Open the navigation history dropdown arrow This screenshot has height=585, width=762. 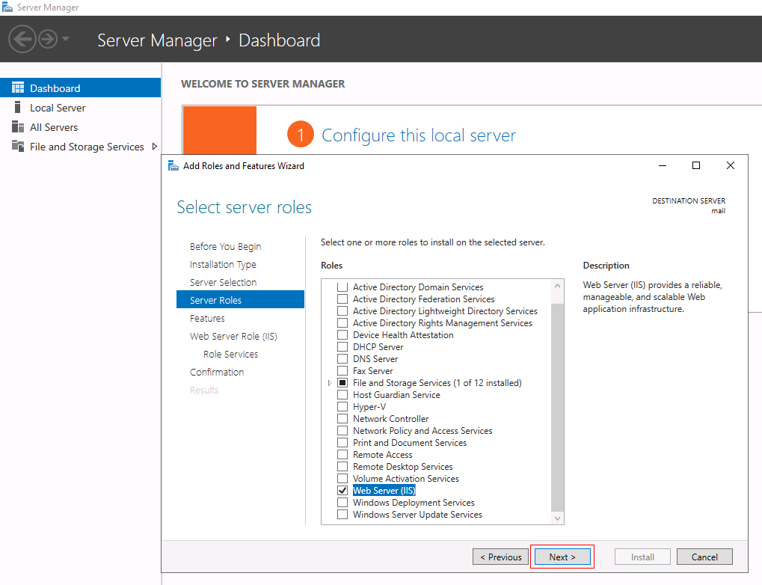(x=66, y=39)
